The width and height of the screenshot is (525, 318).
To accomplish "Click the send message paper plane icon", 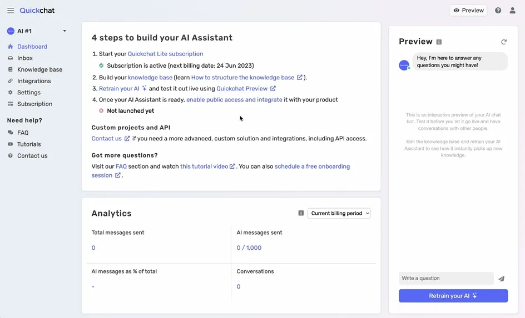I will pos(501,279).
